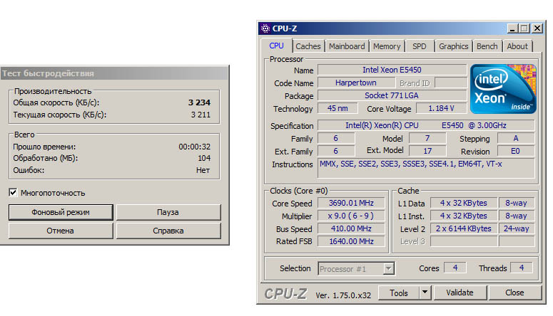This screenshot has width=553, height=316.
Task: Open the Mainboard tab
Action: tap(347, 46)
